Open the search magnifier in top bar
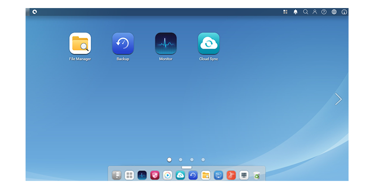The width and height of the screenshot is (376, 189). [x=306, y=12]
